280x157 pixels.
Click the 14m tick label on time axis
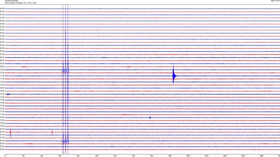tap(133, 156)
